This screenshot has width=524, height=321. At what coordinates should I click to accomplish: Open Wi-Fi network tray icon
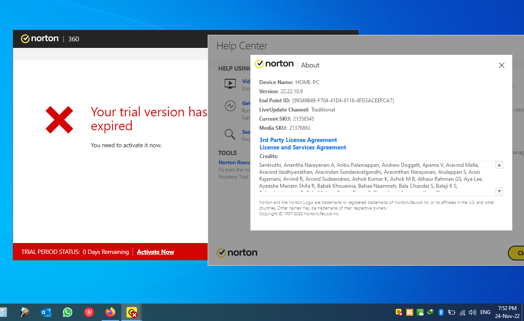[x=462, y=312]
